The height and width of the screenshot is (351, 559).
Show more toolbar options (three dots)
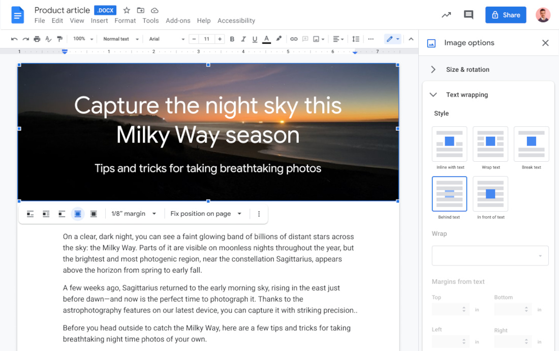(x=371, y=39)
